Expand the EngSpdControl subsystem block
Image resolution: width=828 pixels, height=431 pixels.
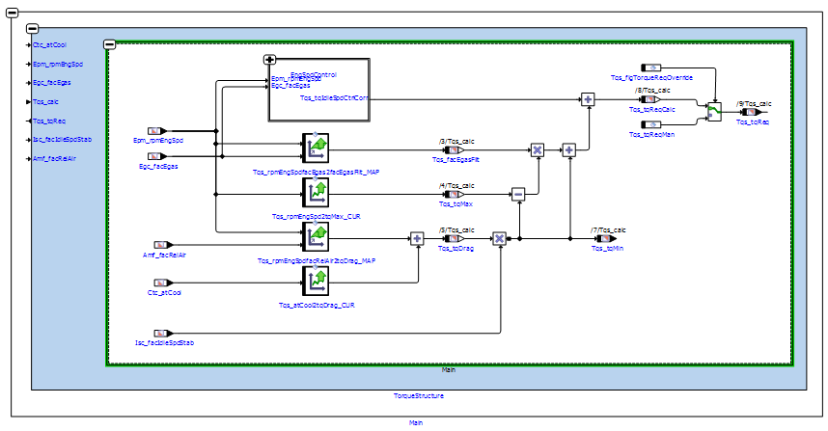(x=271, y=60)
